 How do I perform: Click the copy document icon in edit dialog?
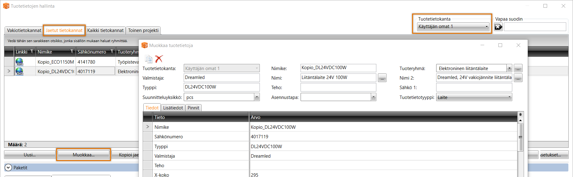(x=149, y=59)
